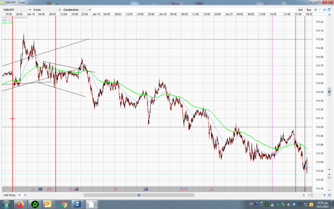Click the horizontal scrollbar thumb grip
The height and width of the screenshot is (209, 334).
click(139, 195)
